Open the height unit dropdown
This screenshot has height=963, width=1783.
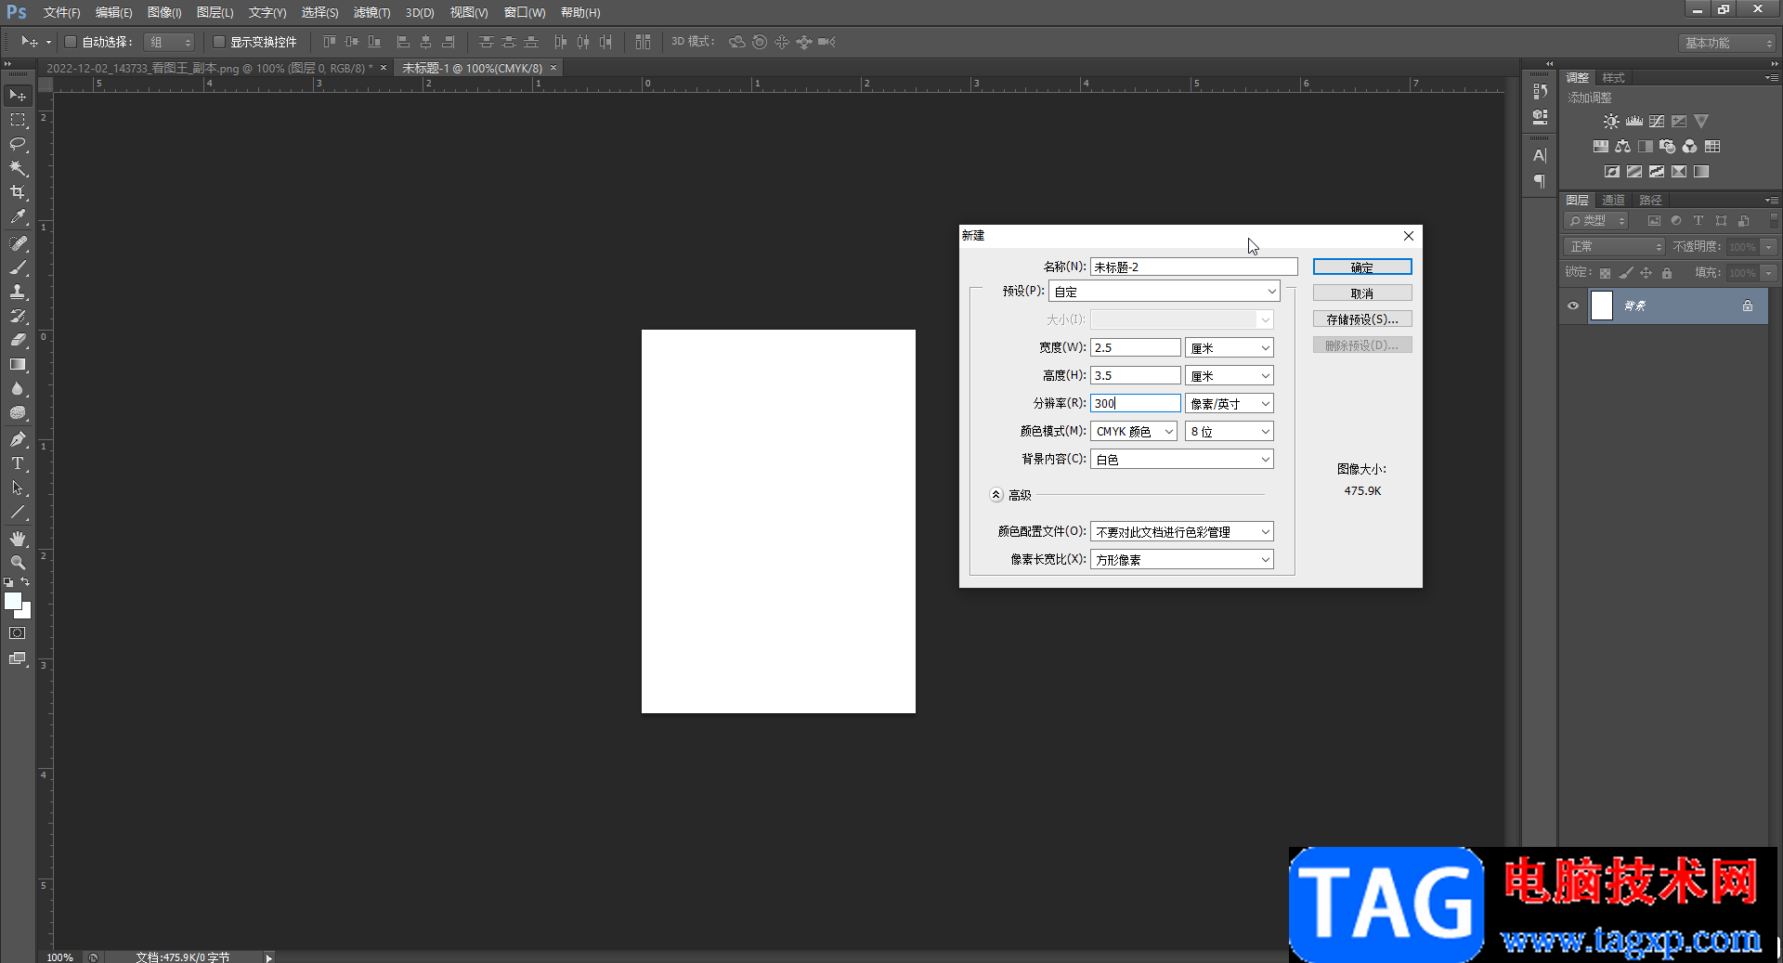1229,375
